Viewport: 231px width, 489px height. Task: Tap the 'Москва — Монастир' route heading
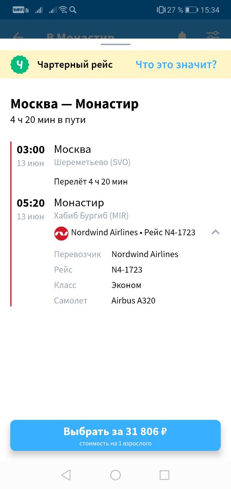75,104
